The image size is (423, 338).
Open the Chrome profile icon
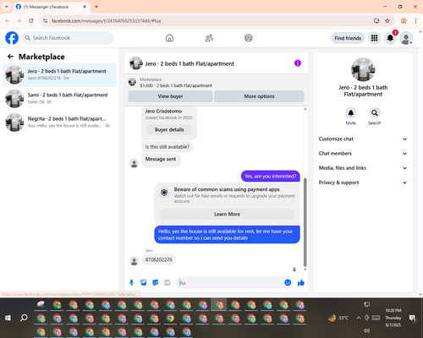click(404, 21)
